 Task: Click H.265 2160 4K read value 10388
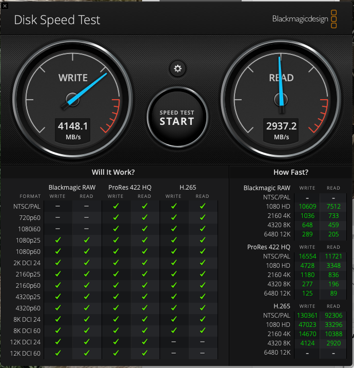pyautogui.click(x=333, y=334)
